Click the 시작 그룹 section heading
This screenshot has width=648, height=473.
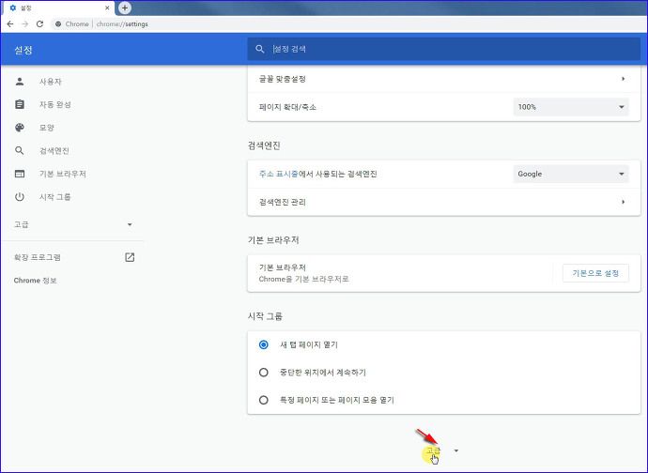point(265,316)
